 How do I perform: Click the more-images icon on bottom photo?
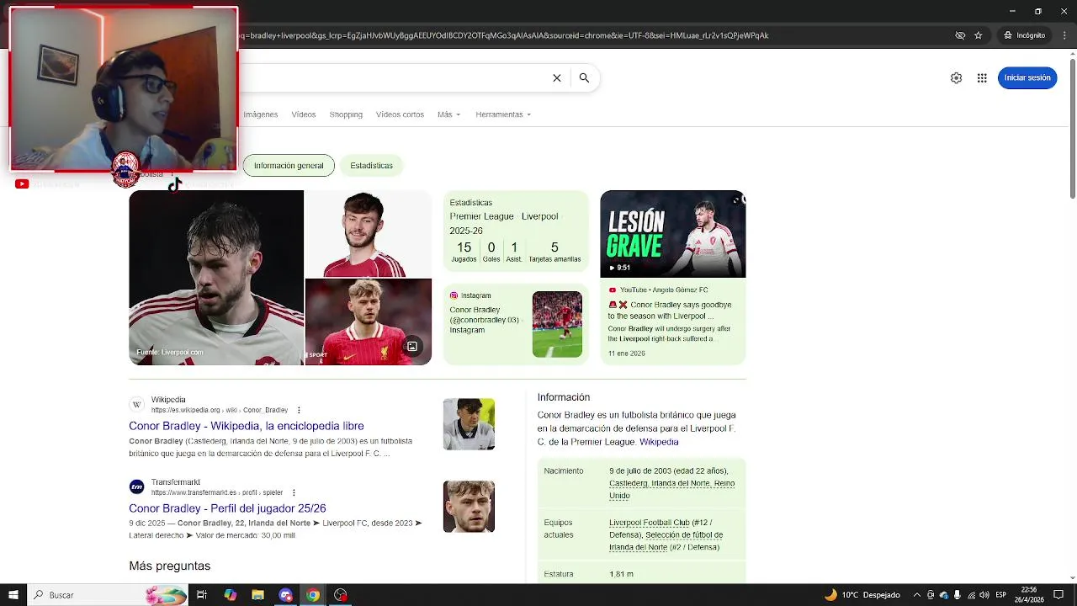[x=412, y=346]
